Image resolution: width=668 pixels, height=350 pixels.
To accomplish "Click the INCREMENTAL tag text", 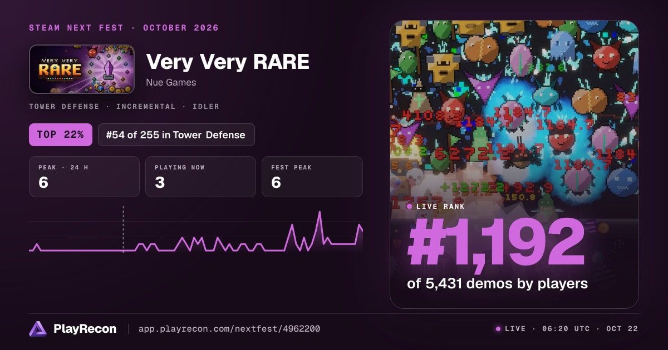I will pos(145,106).
